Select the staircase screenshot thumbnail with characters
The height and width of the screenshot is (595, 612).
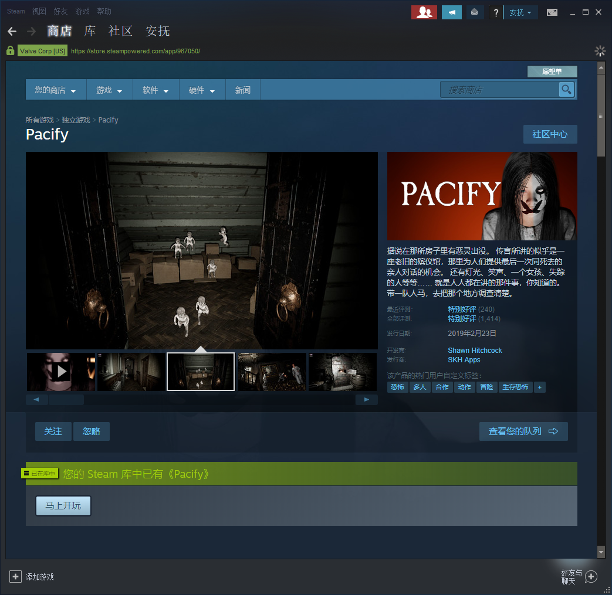(272, 372)
